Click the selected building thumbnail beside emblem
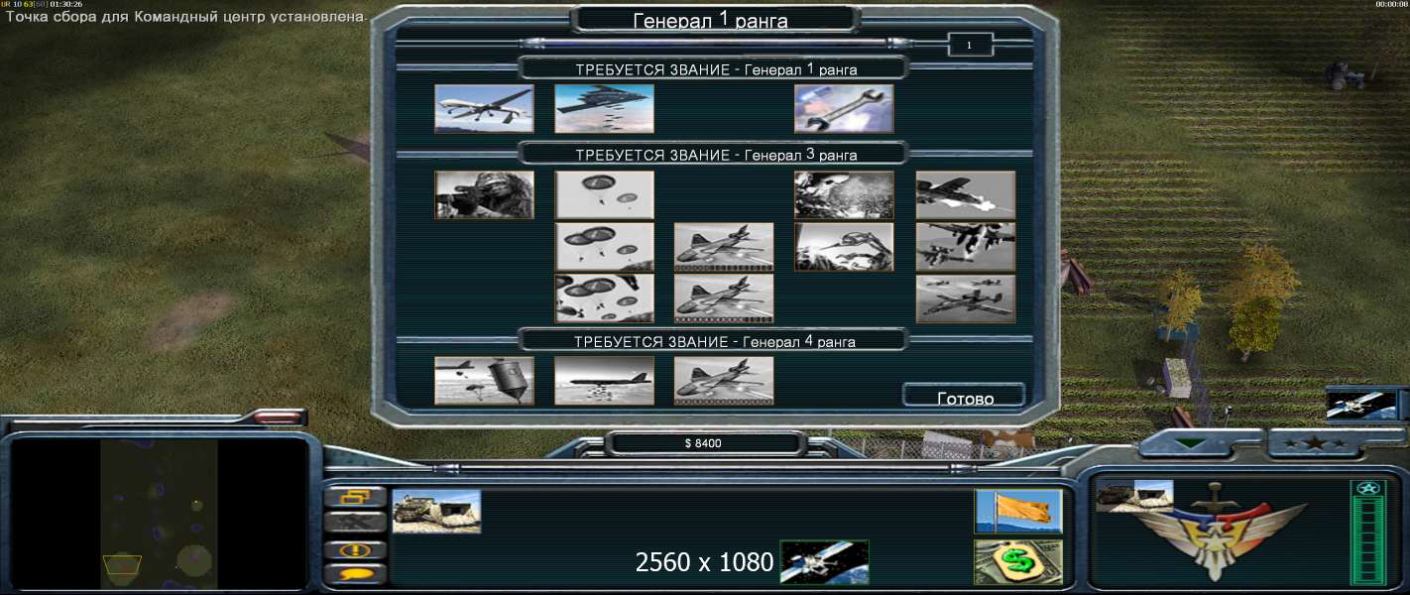The height and width of the screenshot is (595, 1410). (1134, 496)
